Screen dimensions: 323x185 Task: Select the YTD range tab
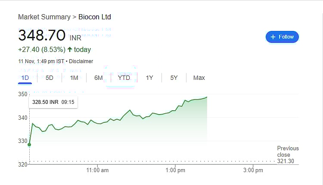(124, 78)
